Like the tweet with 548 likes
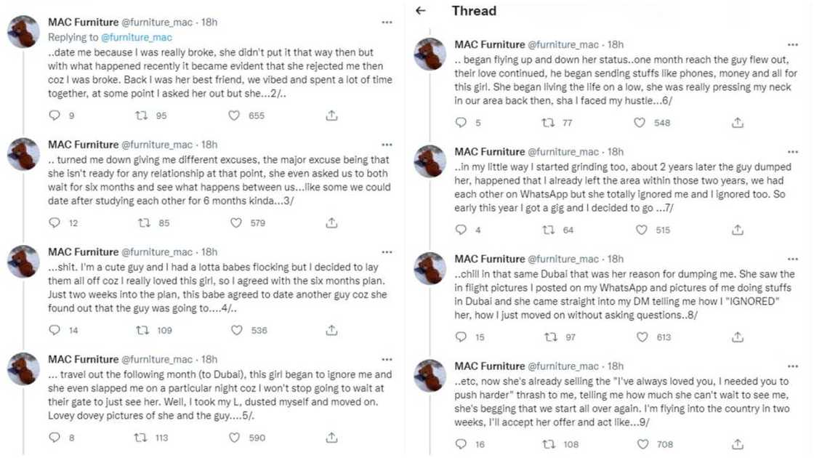 click(640, 123)
